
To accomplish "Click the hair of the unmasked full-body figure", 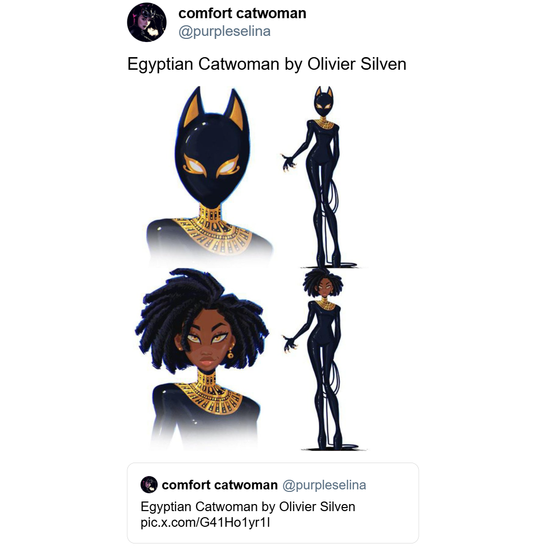I will tap(323, 282).
